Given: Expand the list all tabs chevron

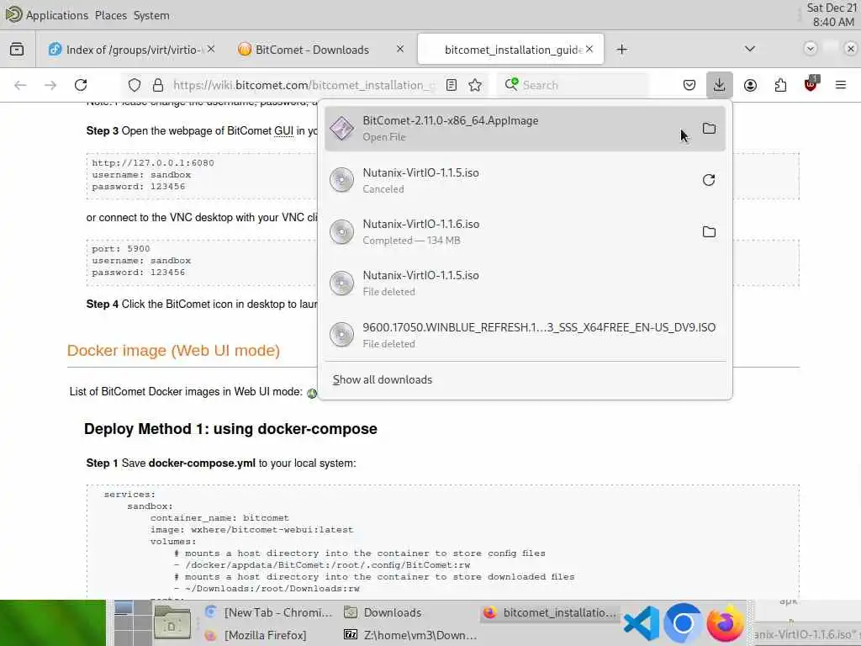Looking at the screenshot, I should (749, 49).
